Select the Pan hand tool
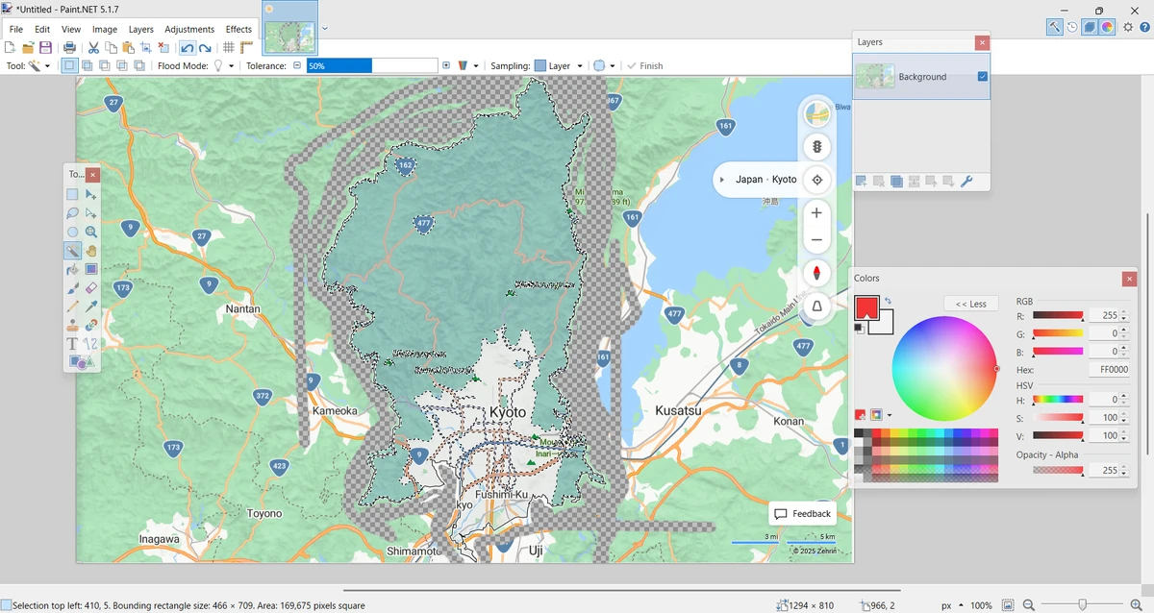Viewport: 1154px width, 613px height. tap(90, 251)
